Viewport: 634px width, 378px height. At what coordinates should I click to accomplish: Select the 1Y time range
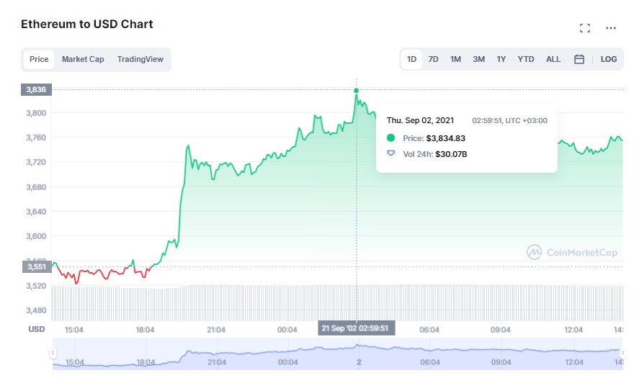tap(501, 59)
